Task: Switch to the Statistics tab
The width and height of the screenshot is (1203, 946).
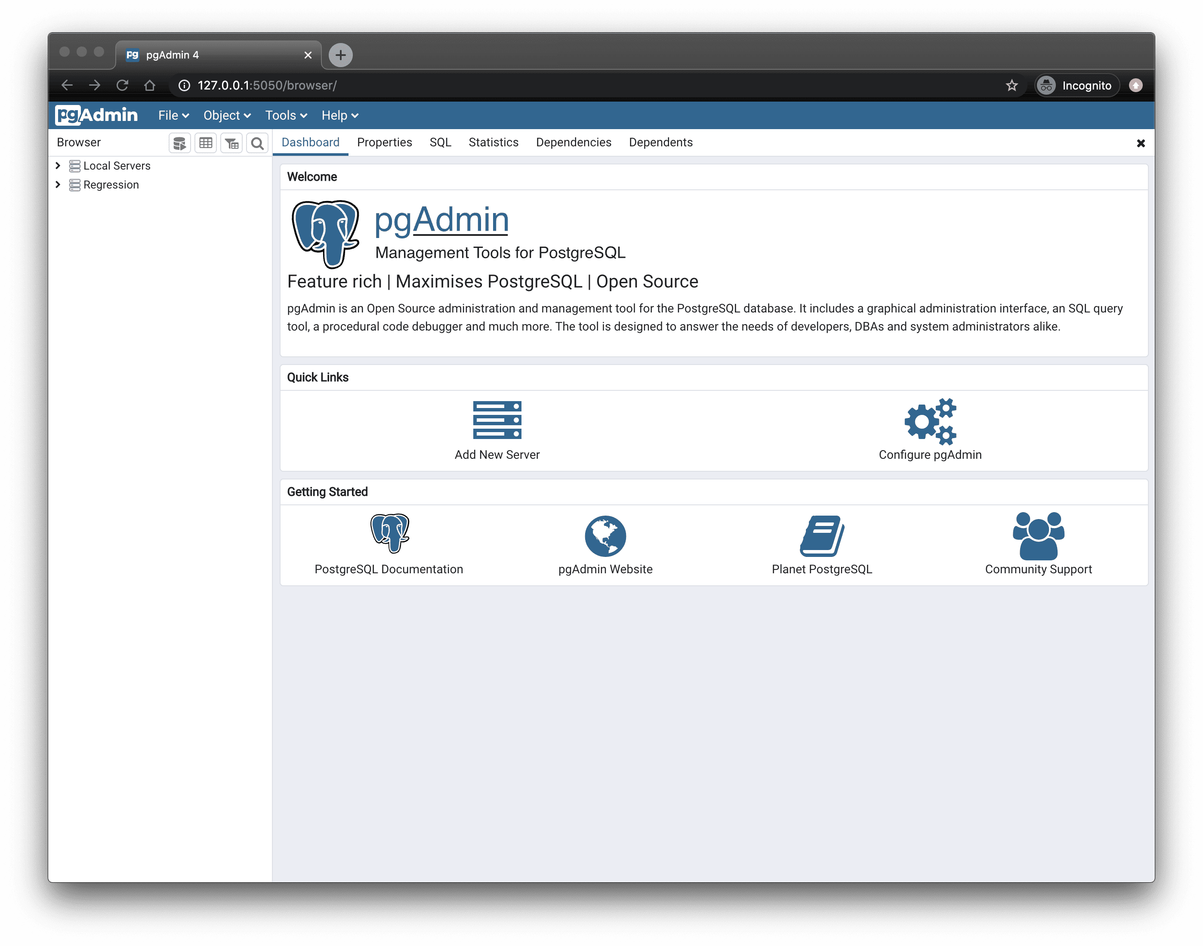Action: [492, 142]
